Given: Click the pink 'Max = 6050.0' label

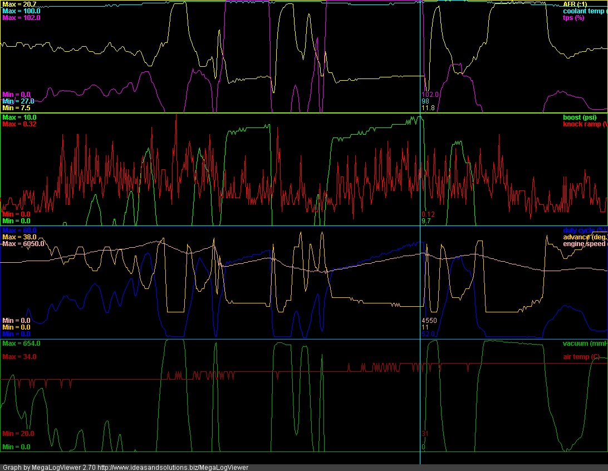Looking at the screenshot, I should (23, 244).
